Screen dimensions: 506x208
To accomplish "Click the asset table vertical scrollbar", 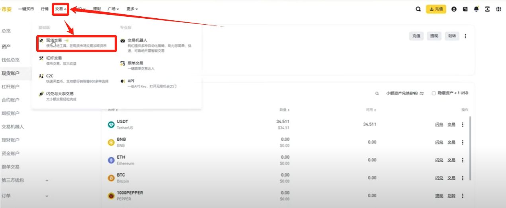I will 471,148.
